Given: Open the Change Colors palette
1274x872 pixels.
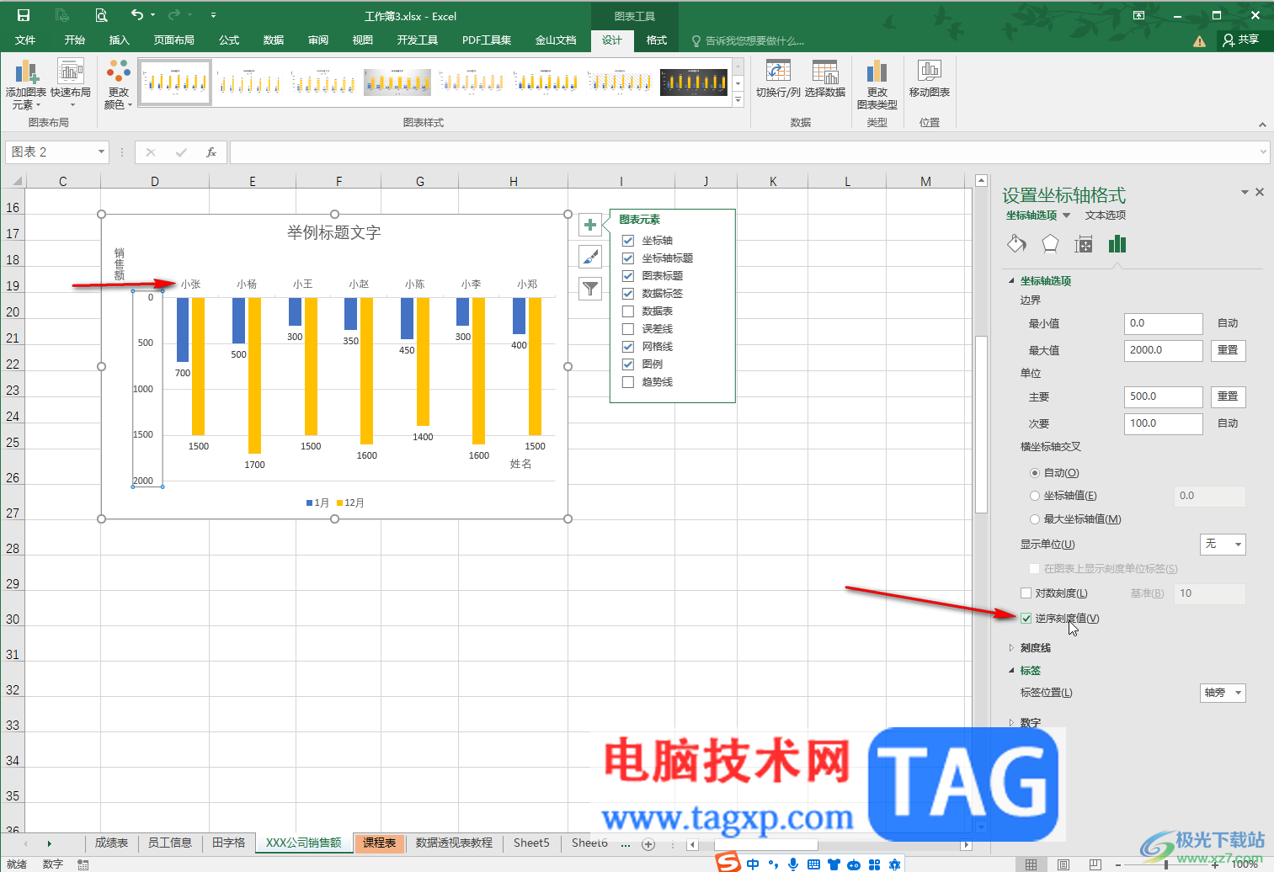Looking at the screenshot, I should (x=119, y=86).
